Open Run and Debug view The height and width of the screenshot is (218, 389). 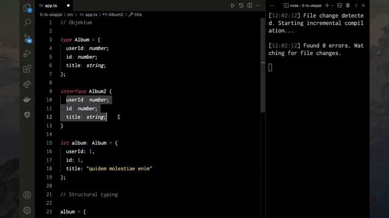pyautogui.click(x=27, y=53)
